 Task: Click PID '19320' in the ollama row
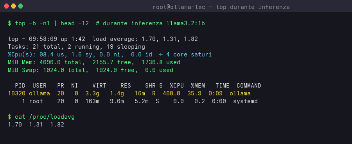pyautogui.click(x=17, y=93)
